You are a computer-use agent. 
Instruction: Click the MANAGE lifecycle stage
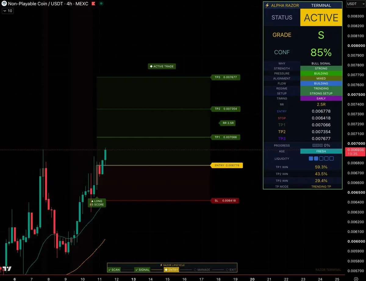pyautogui.click(x=202, y=270)
